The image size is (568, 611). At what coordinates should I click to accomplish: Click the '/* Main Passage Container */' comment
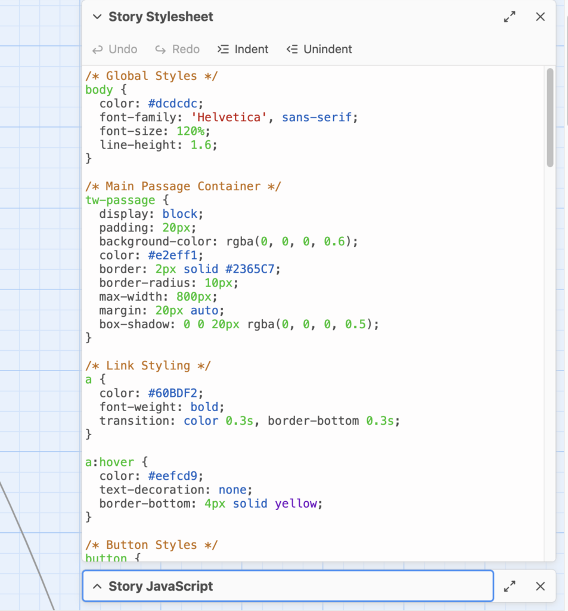[183, 186]
